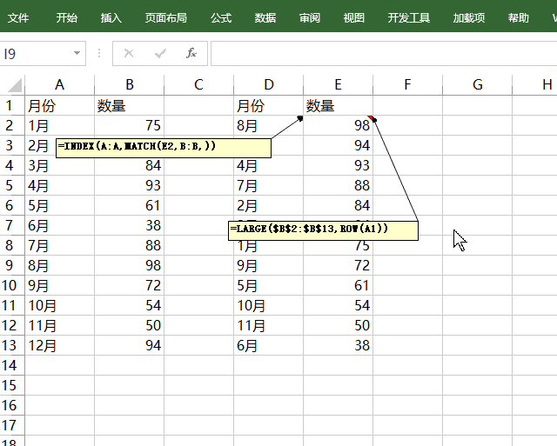Open the 公式 tab
This screenshot has height=446, width=557.
coord(221,17)
